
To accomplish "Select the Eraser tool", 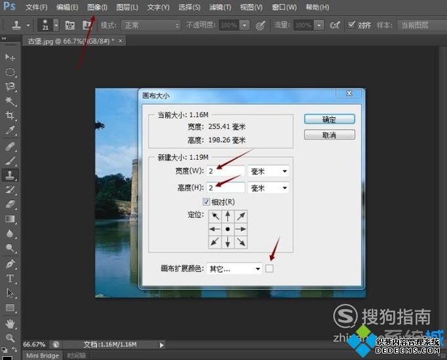I will click(x=10, y=204).
